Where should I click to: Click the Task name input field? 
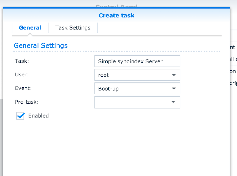pos(137,61)
